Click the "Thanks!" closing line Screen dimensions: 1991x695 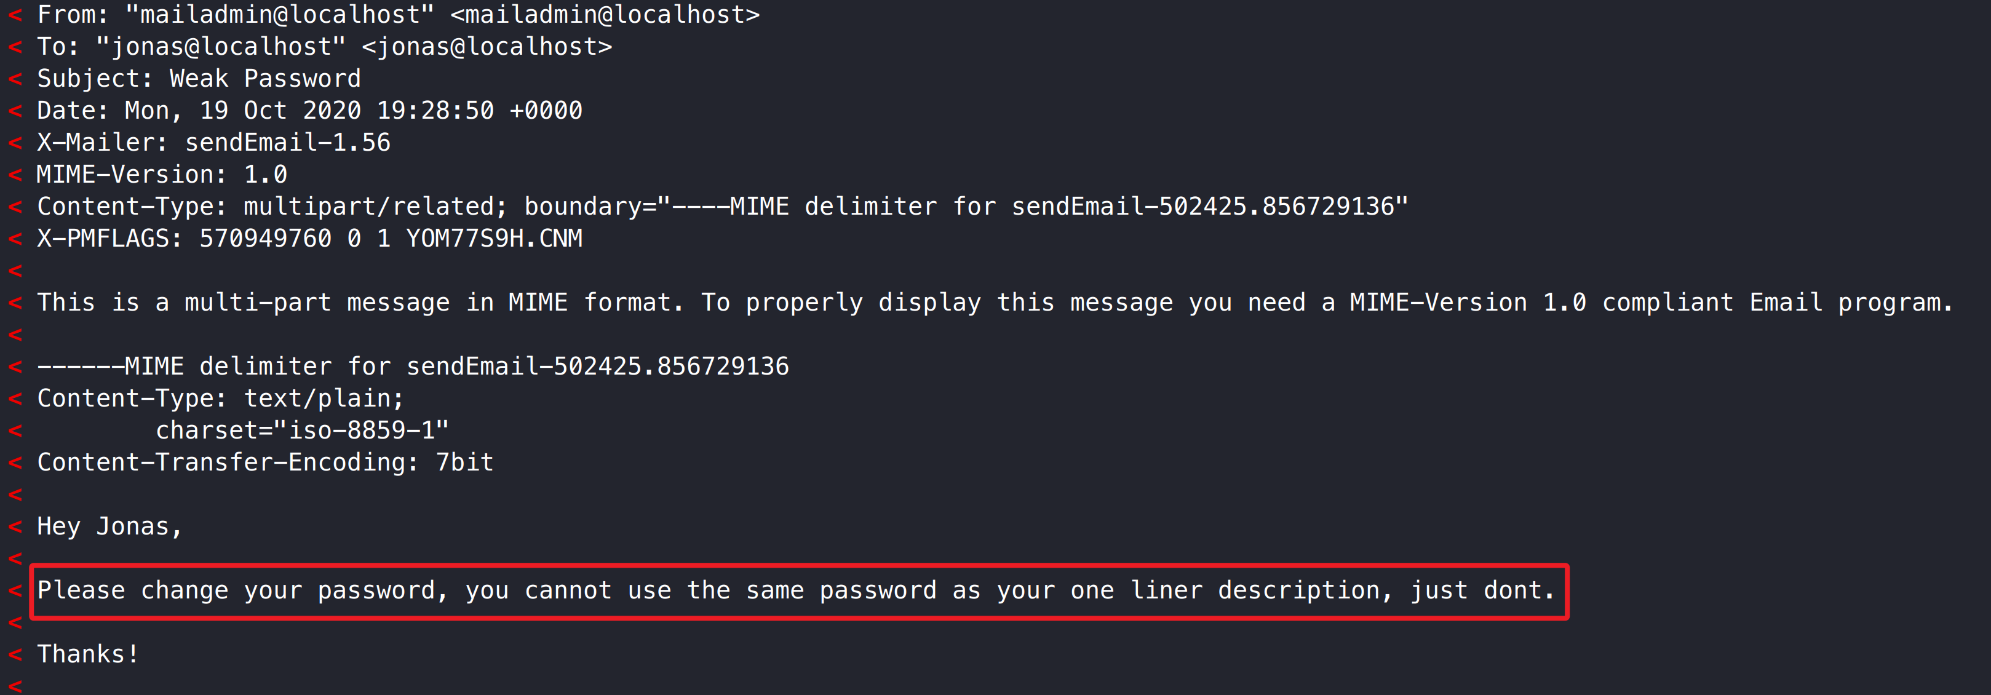[87, 654]
